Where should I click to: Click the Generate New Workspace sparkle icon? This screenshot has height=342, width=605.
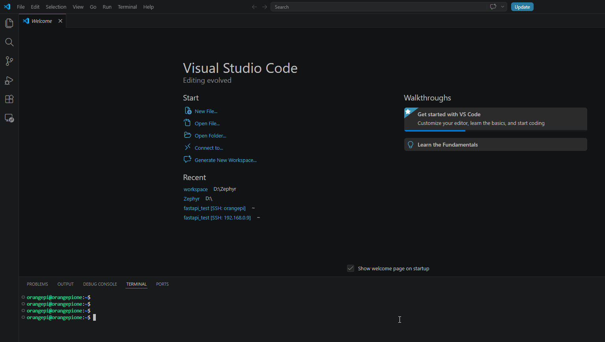coord(188,160)
